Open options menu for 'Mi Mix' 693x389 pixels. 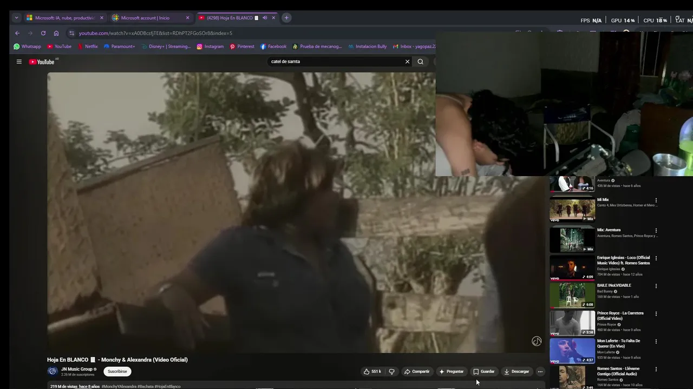[656, 200]
